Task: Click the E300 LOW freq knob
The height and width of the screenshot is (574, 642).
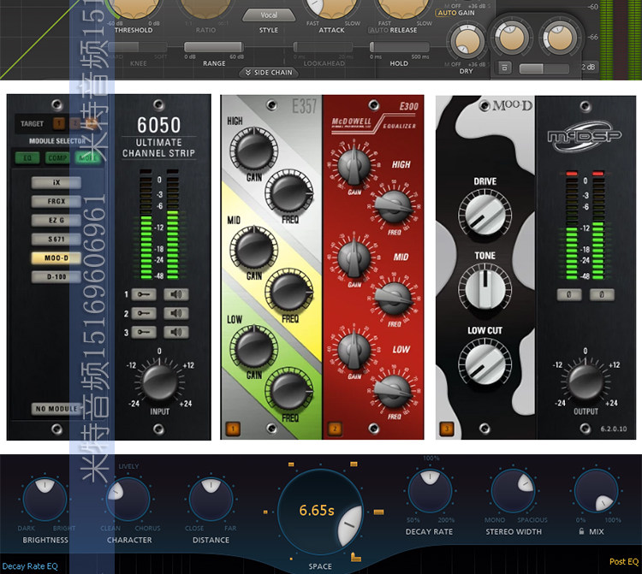Action: [393, 390]
